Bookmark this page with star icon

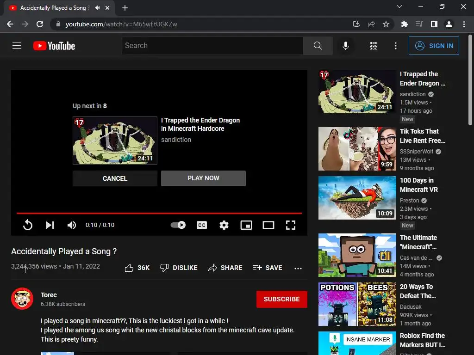pyautogui.click(x=386, y=24)
